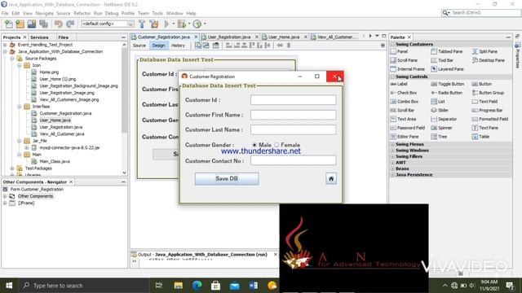Screen dimensions: 522x293
Task: Click the Preview Design icon in the designer toolbar
Action: [x=215, y=46]
